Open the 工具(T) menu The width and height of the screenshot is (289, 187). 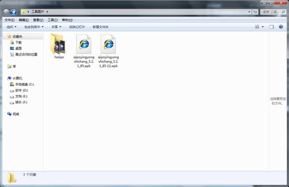click(x=53, y=20)
